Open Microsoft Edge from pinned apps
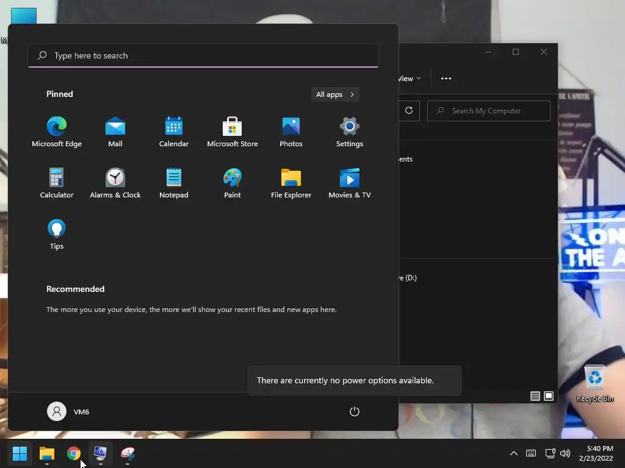Viewport: 625px width, 468px height. (x=57, y=132)
